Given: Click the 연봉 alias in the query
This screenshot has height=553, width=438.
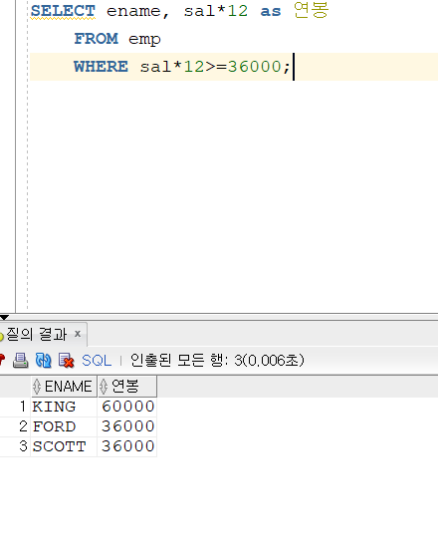Looking at the screenshot, I should [x=312, y=10].
